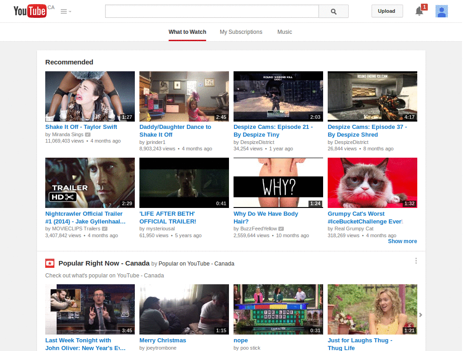
Task: Click the search magnifier button
Action: tap(333, 11)
